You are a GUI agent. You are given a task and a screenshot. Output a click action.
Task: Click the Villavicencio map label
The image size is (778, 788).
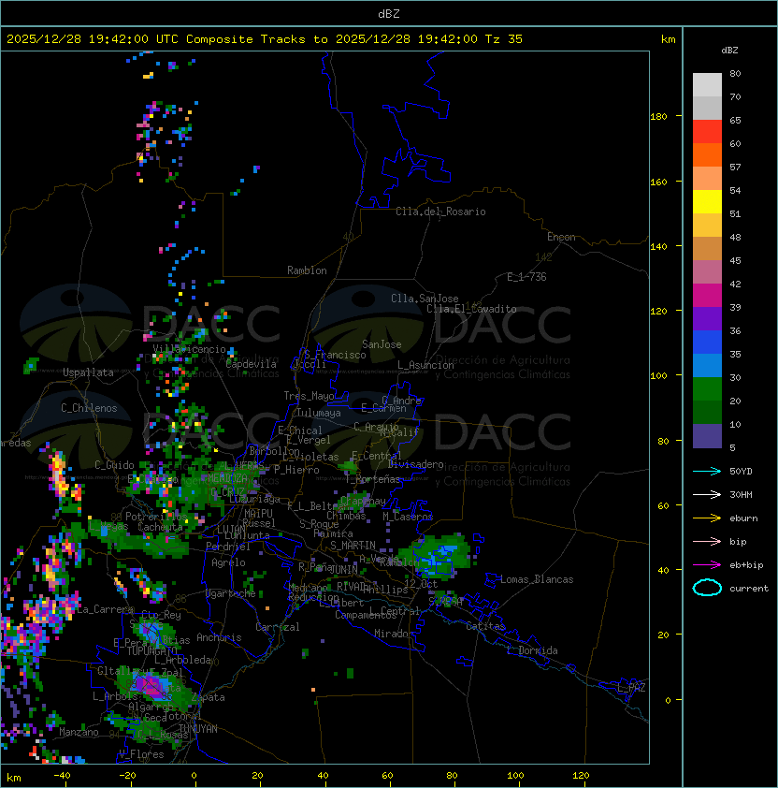[189, 349]
